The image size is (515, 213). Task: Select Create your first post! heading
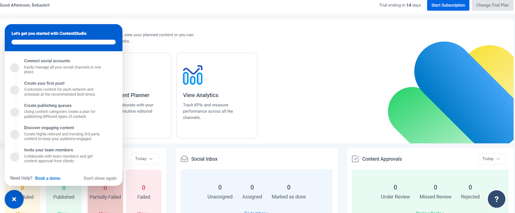[44, 83]
